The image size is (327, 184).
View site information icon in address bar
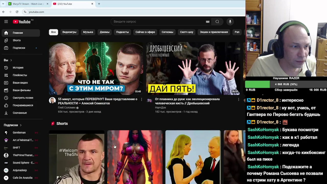point(25,12)
